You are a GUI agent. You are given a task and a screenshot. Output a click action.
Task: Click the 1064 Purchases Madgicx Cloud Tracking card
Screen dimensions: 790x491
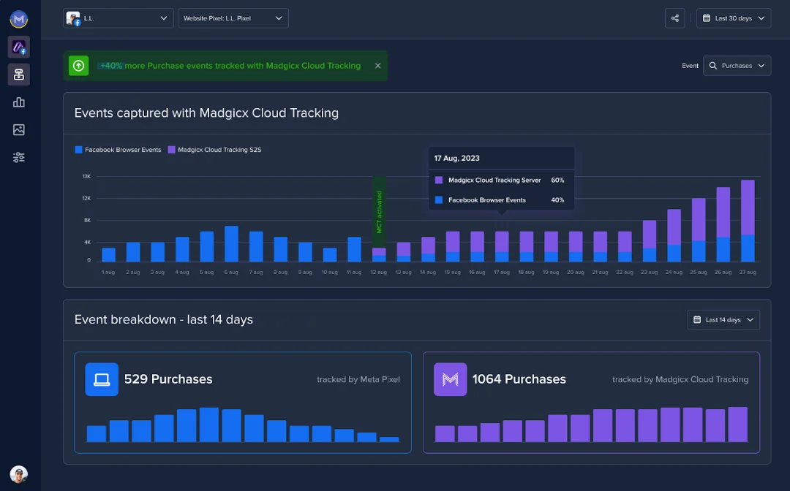pyautogui.click(x=591, y=403)
